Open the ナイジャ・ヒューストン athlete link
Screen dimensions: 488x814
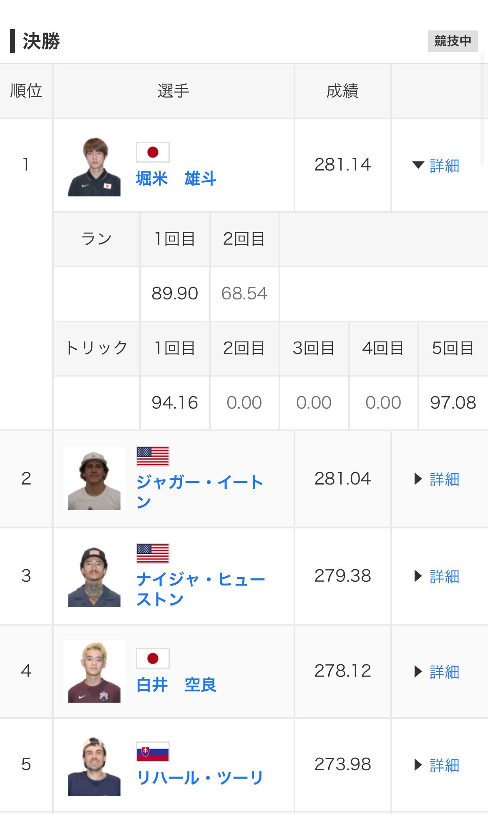click(201, 589)
